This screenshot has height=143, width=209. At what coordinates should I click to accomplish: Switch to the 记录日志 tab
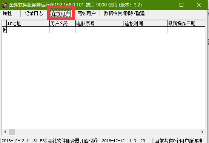(x=34, y=13)
